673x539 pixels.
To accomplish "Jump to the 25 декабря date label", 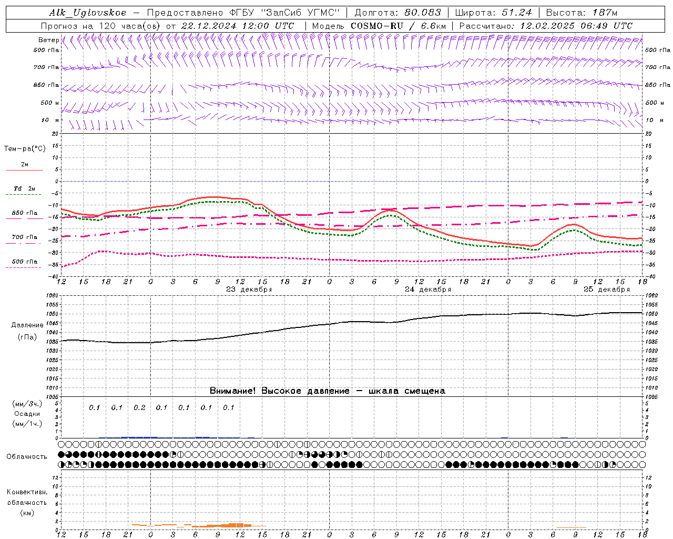I will tap(606, 290).
